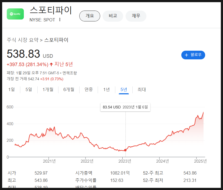223x190 pixels.
Task: Select the 1일 time range
Action: click(x=12, y=89)
